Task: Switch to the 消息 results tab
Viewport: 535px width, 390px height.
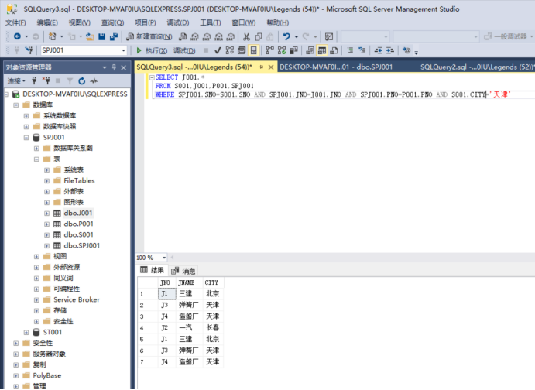Action: point(183,271)
